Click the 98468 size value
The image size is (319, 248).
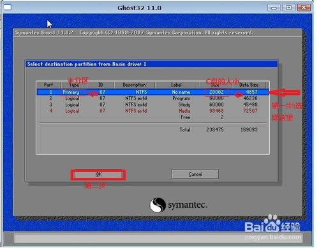click(x=216, y=111)
